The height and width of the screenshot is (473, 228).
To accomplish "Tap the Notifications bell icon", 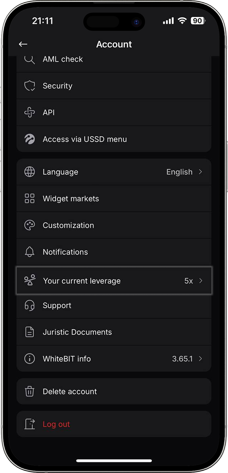I will click(x=29, y=252).
